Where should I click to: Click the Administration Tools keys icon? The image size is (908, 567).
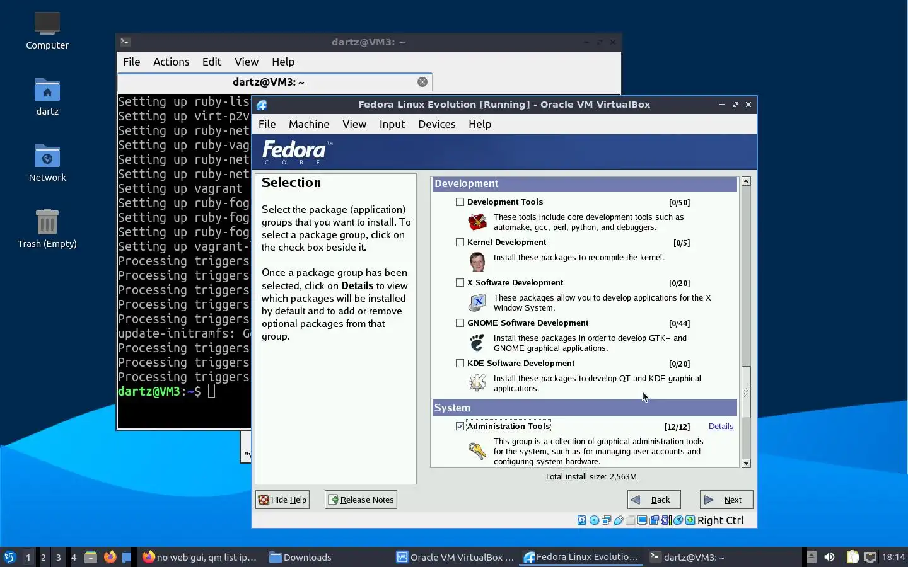[477, 450]
